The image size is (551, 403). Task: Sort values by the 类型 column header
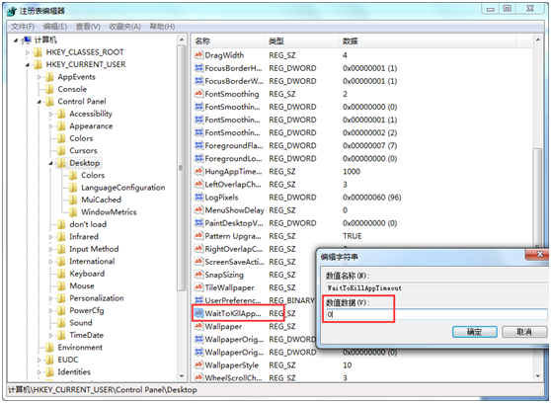tap(302, 41)
